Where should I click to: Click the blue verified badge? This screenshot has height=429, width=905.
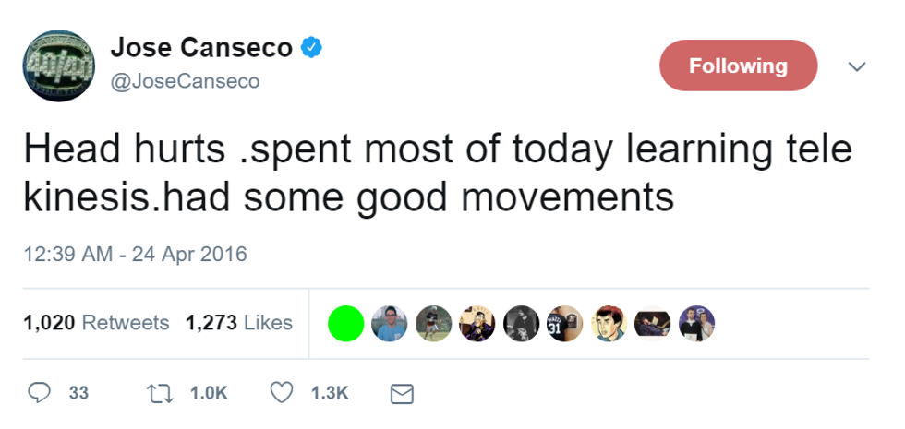313,45
